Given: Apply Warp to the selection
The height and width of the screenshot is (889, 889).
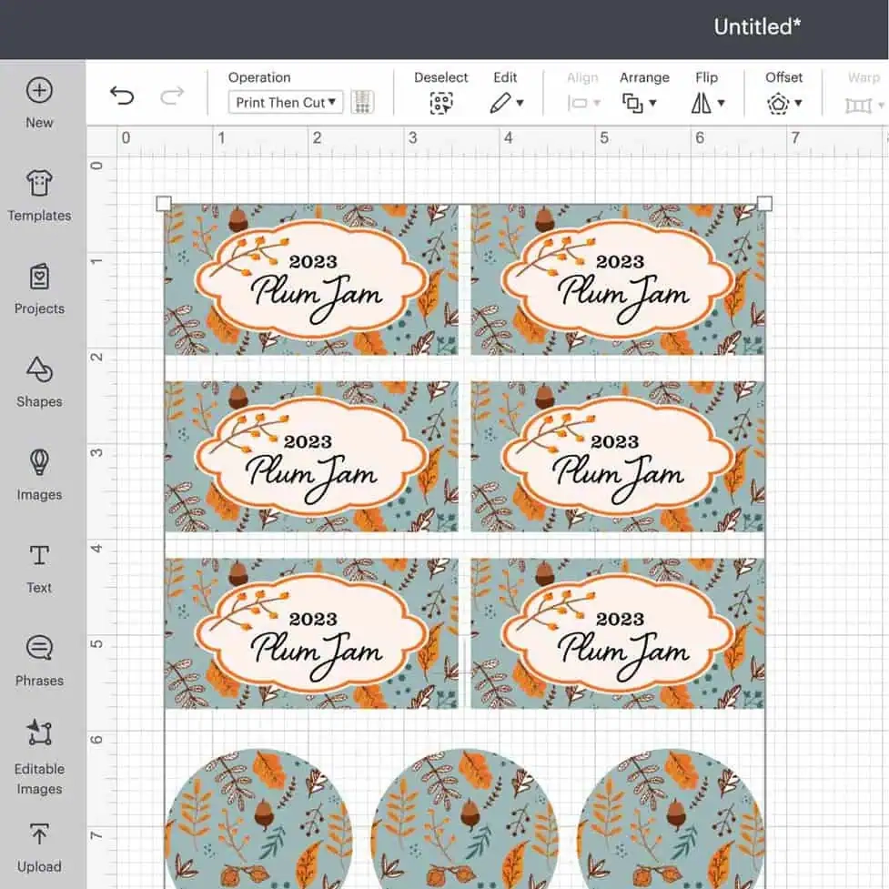Looking at the screenshot, I should pos(859,103).
